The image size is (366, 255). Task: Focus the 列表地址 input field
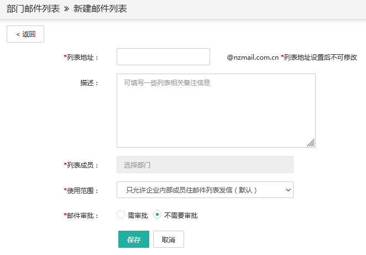[x=163, y=57]
